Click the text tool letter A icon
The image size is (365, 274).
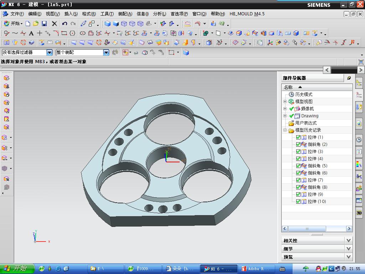coord(31,33)
